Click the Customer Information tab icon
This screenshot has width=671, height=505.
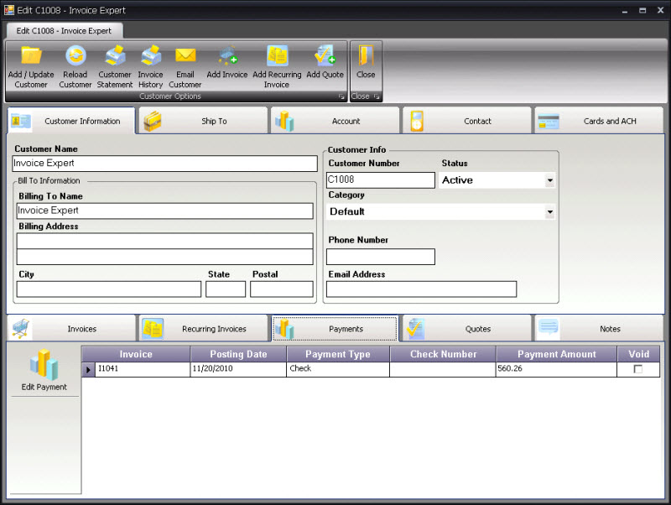click(20, 121)
